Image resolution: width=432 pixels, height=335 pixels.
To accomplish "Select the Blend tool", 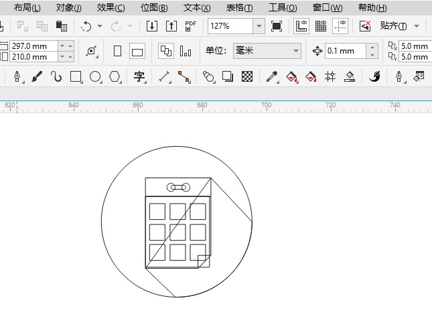I will coord(208,76).
